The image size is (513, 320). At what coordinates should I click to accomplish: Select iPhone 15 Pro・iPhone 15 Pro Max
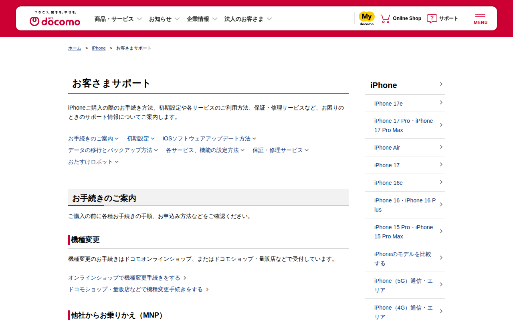[x=405, y=232]
